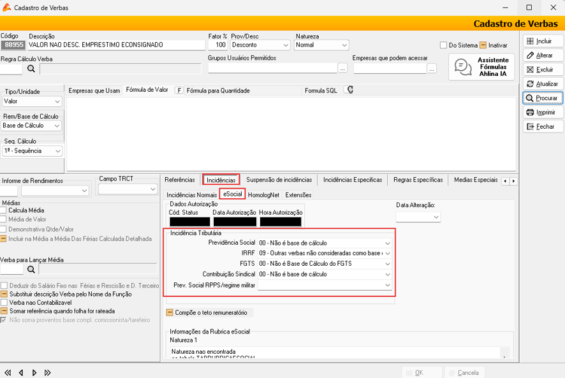Image resolution: width=565 pixels, height=378 pixels.
Task: Open FGTS incidence dropdown
Action: tap(325, 264)
